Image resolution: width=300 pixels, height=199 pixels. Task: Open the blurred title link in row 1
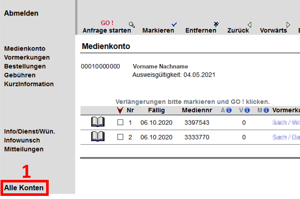coord(286,123)
